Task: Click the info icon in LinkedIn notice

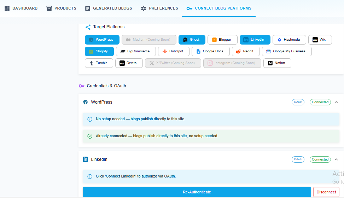Action: [x=90, y=176]
